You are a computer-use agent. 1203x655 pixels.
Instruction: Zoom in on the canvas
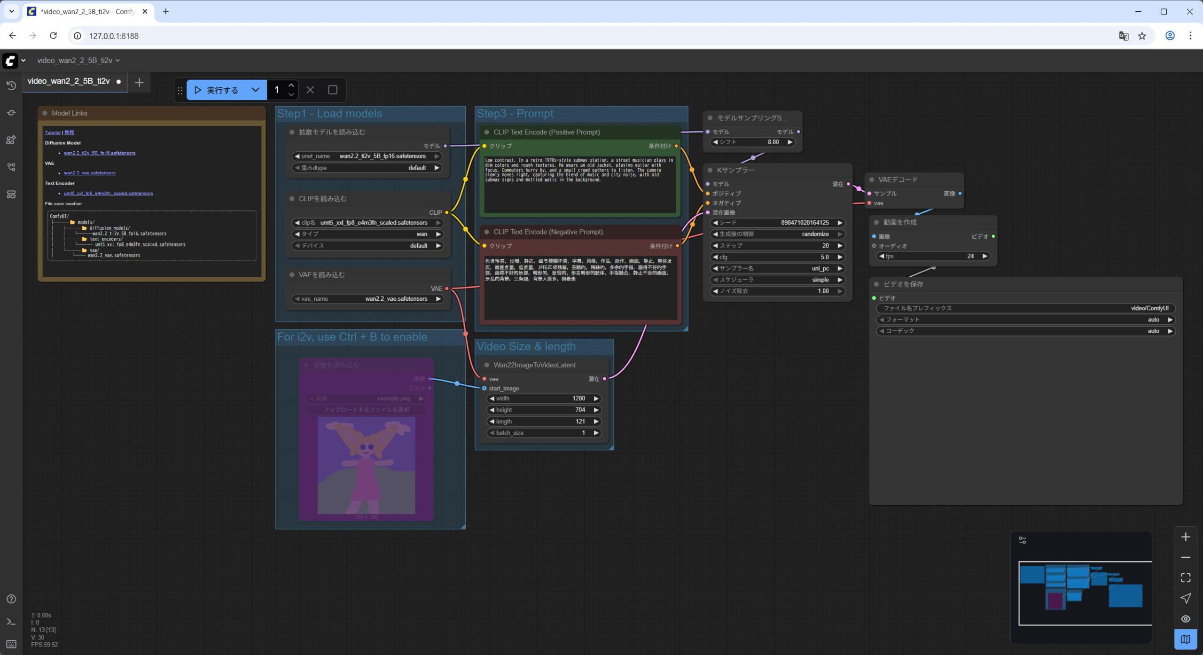pos(1186,537)
